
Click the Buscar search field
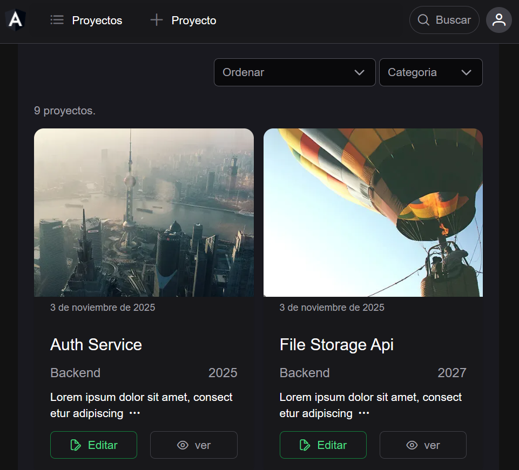click(444, 20)
